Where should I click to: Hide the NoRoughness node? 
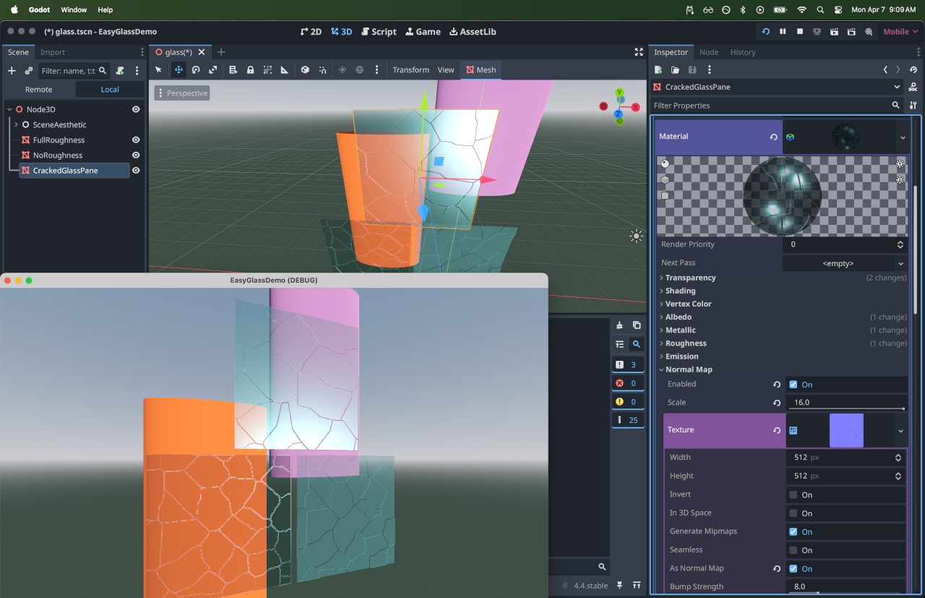136,155
